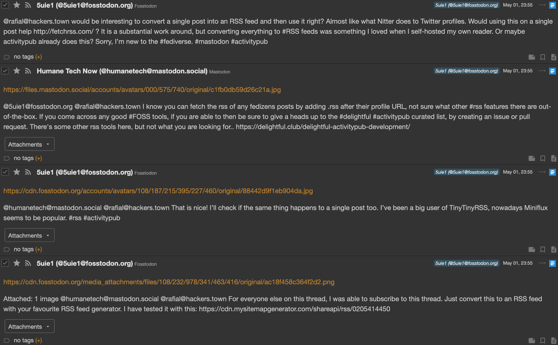This screenshot has width=558, height=345.
Task: Add tags to the first post via (+)
Action: (x=38, y=57)
